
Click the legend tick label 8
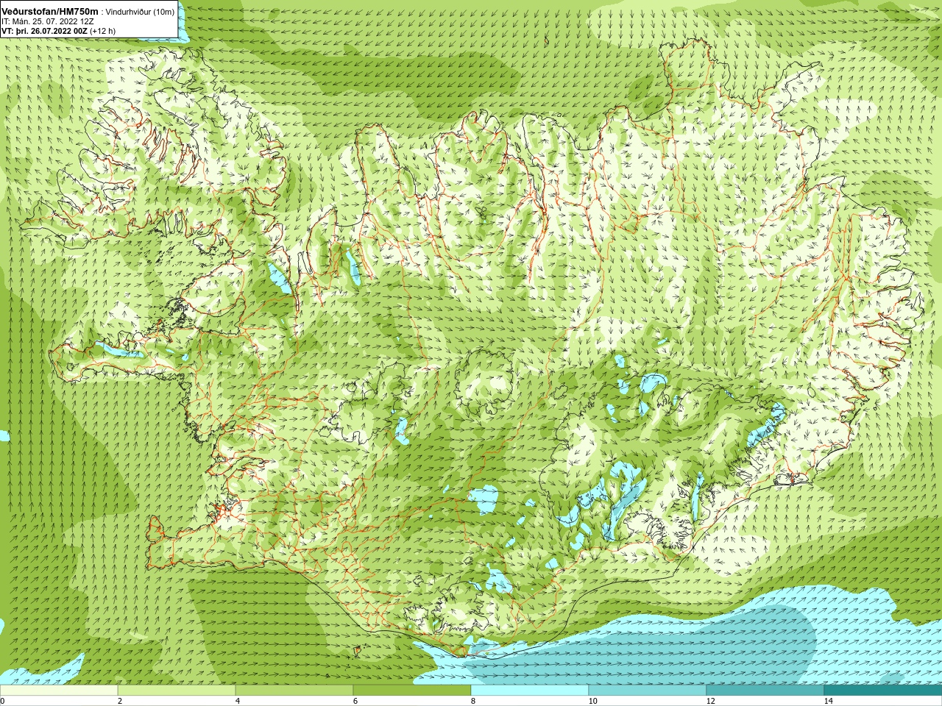point(473,701)
